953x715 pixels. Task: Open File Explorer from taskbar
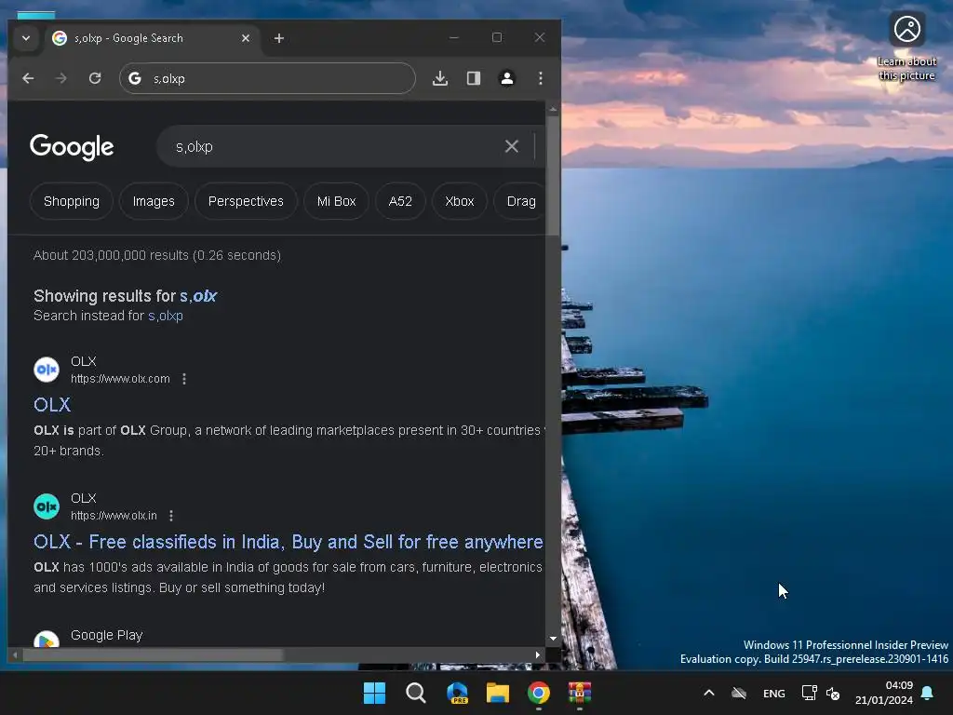click(498, 693)
